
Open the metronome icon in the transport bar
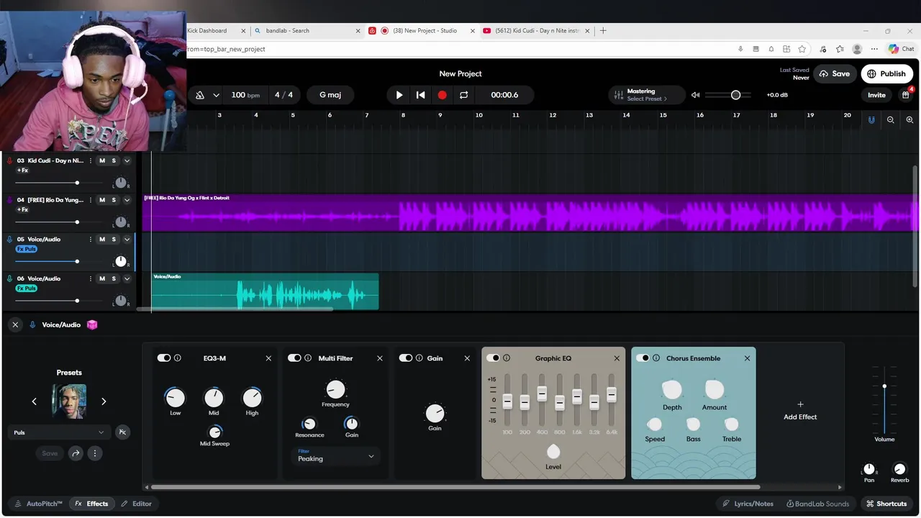(200, 95)
